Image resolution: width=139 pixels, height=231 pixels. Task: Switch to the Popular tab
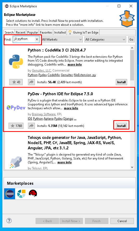click(32, 33)
